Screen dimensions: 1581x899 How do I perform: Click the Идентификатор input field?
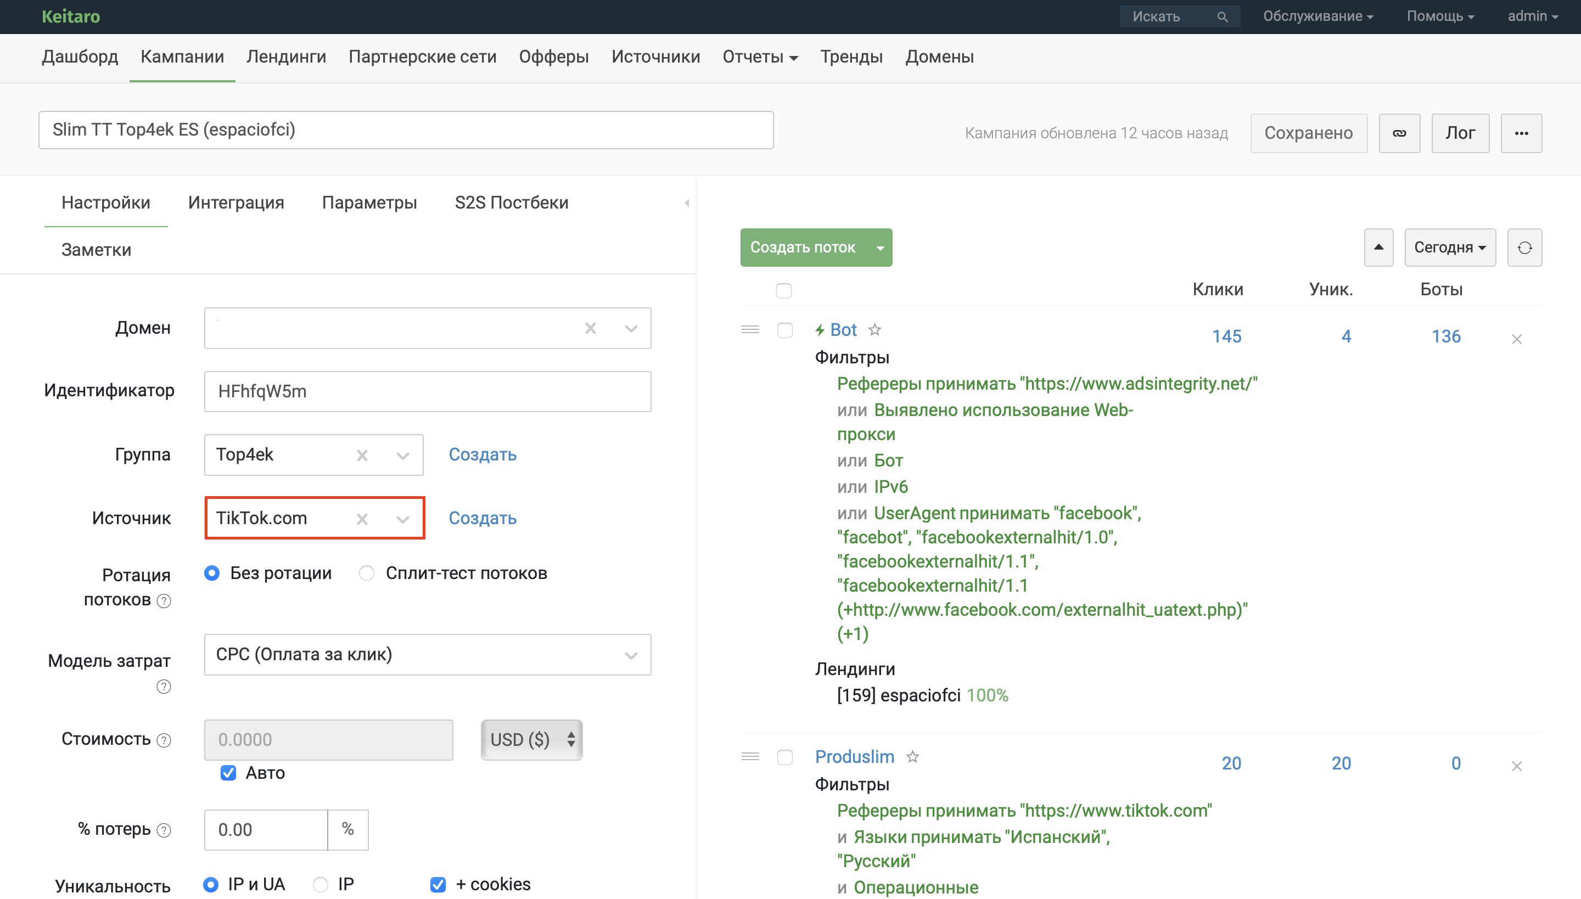pos(427,391)
